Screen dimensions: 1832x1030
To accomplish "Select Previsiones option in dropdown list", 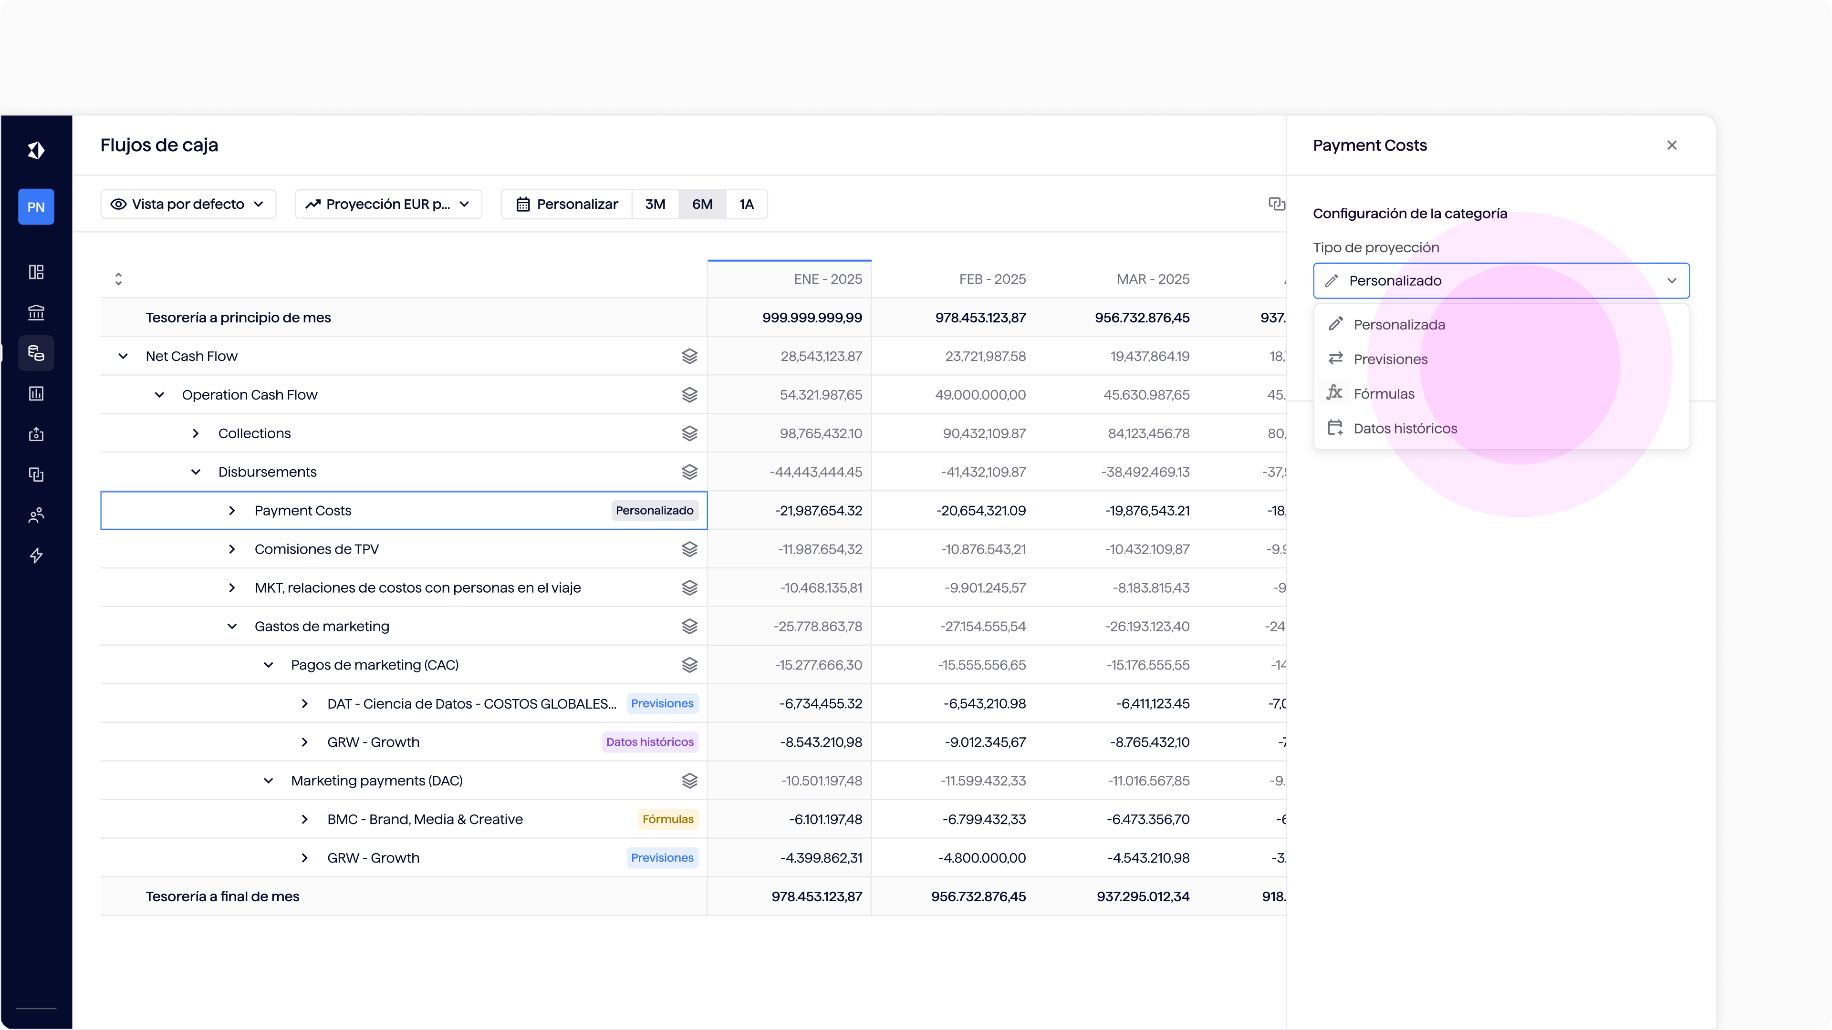I will pos(1501,359).
